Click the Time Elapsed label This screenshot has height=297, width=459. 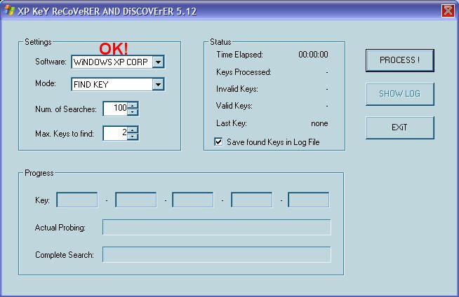coord(239,55)
